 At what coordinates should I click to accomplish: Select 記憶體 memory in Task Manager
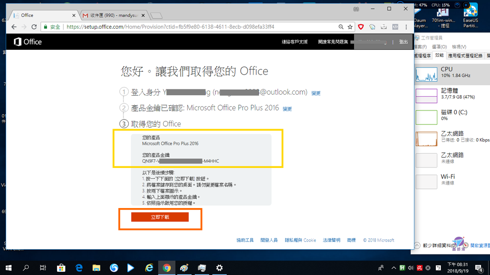pos(452,95)
